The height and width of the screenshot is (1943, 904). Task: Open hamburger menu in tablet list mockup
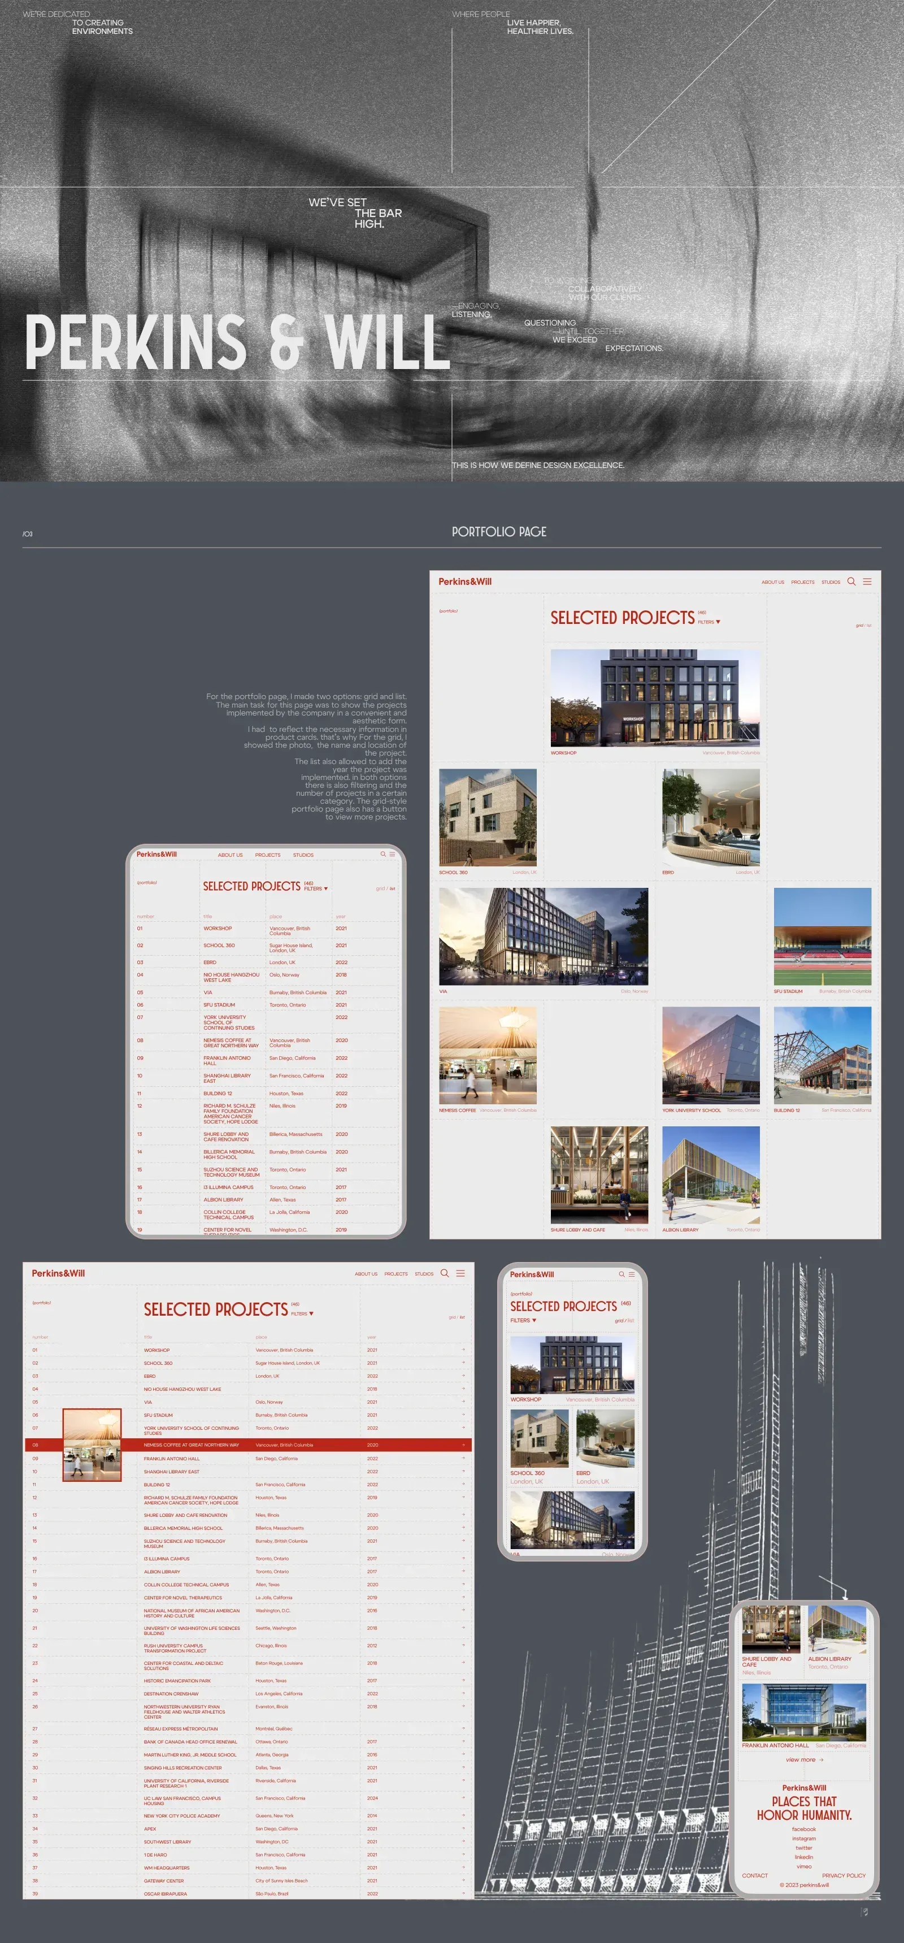(x=392, y=854)
